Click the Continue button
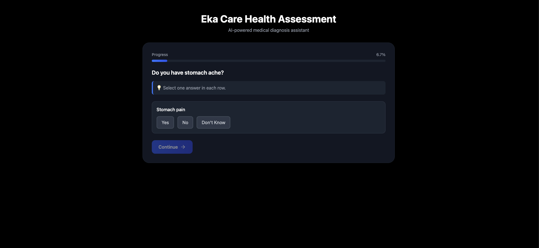 (172, 147)
